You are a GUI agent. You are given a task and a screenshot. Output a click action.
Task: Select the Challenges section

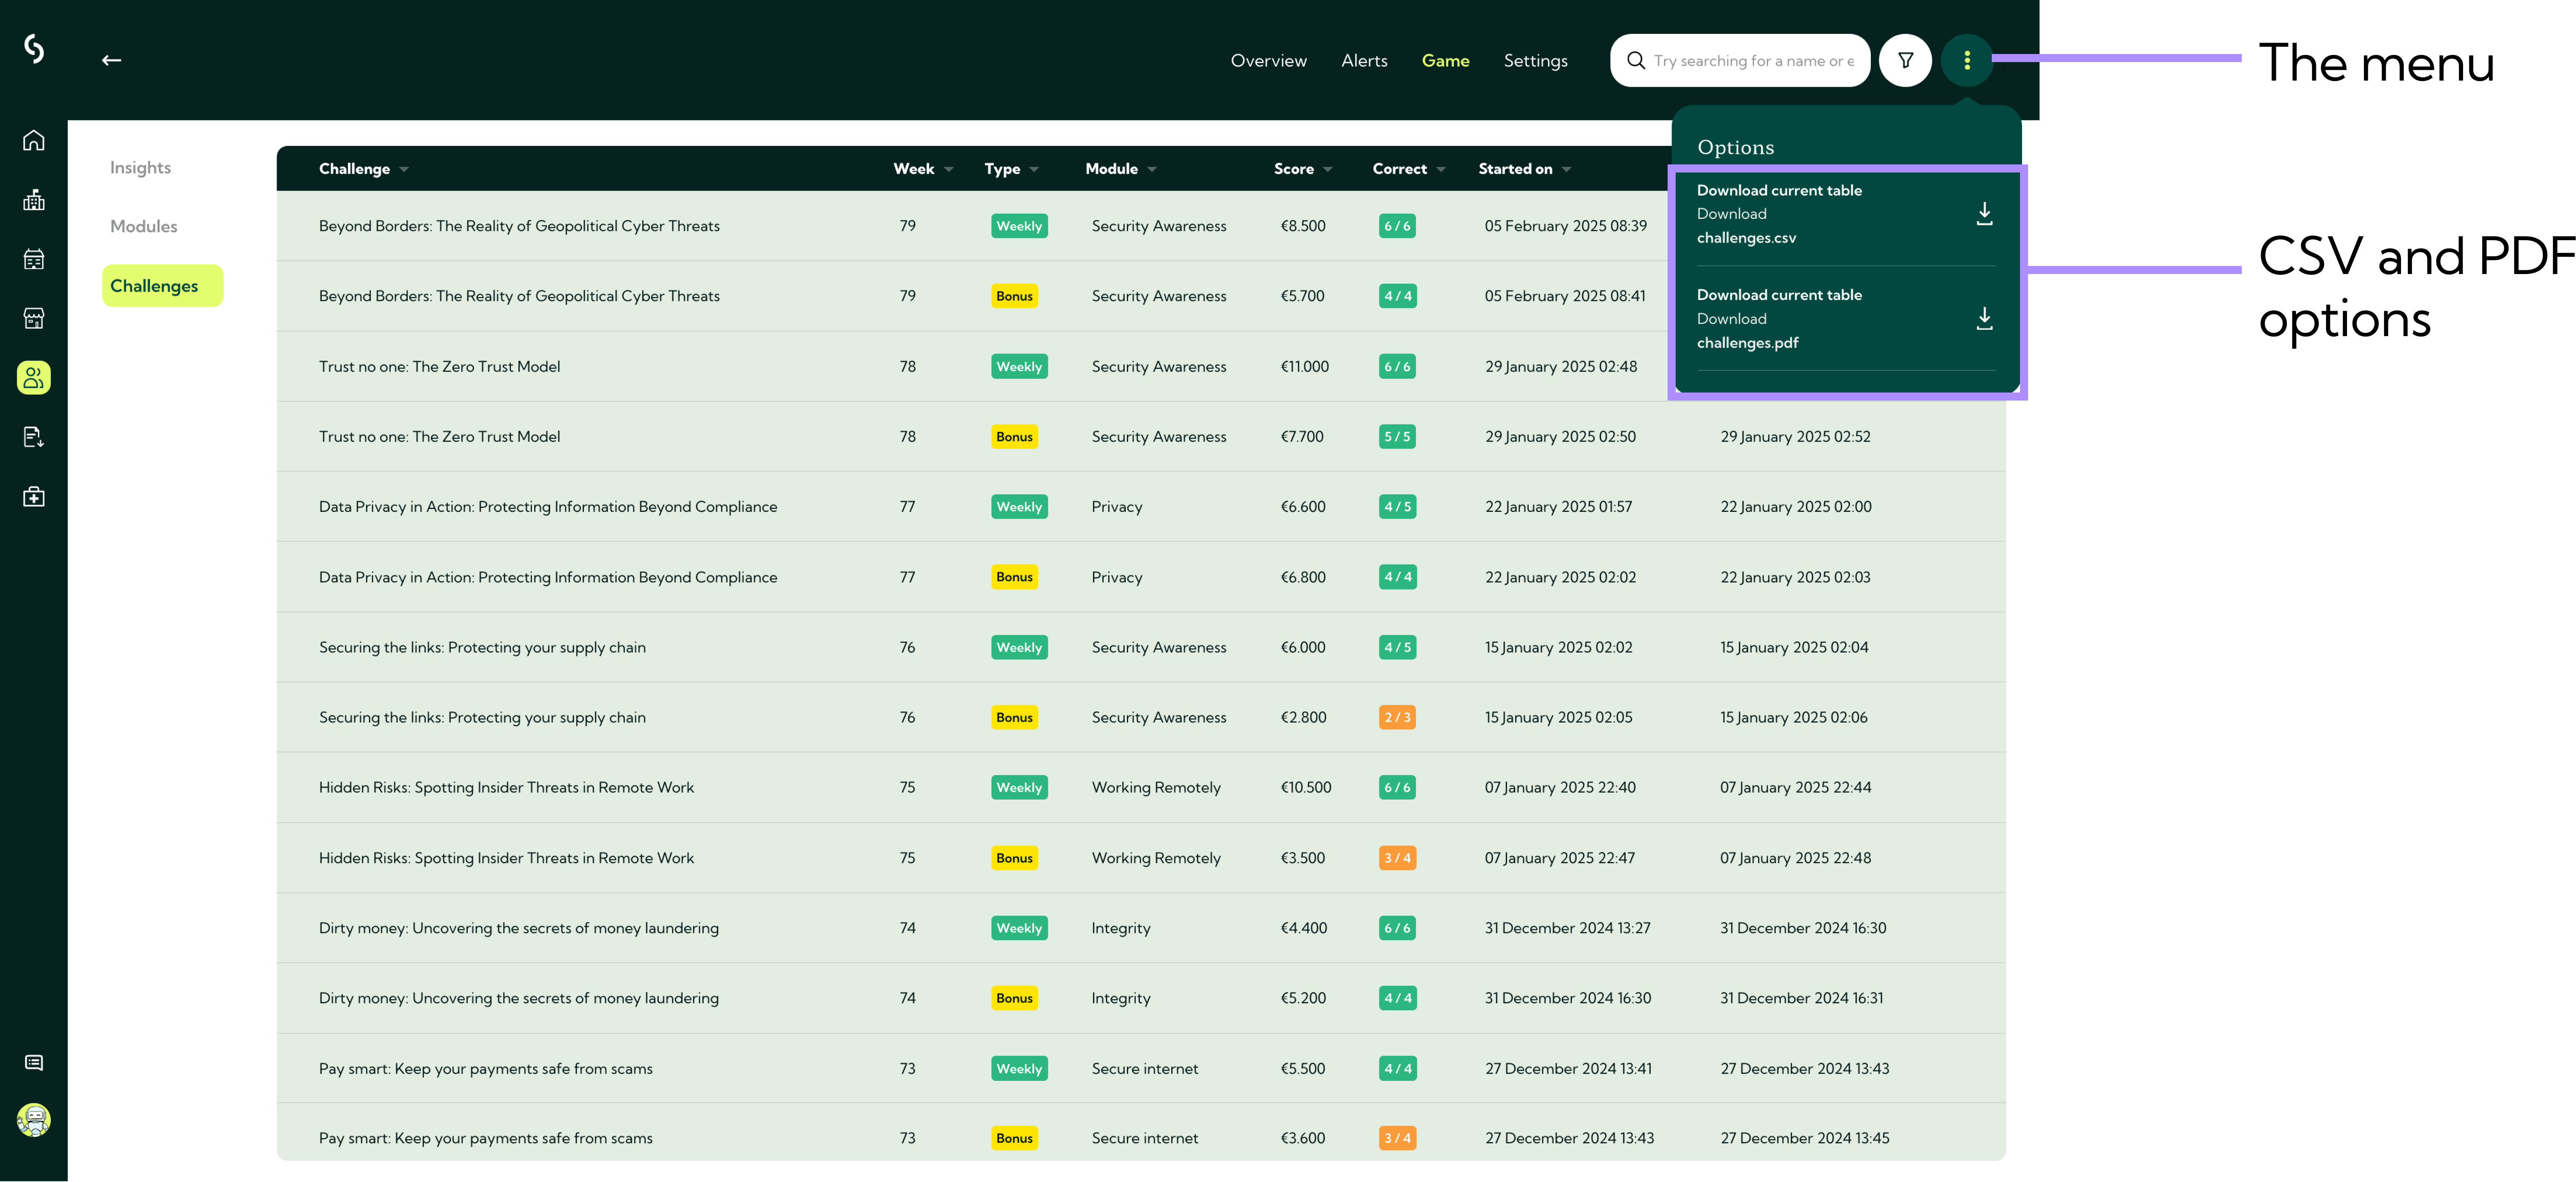pyautogui.click(x=162, y=286)
